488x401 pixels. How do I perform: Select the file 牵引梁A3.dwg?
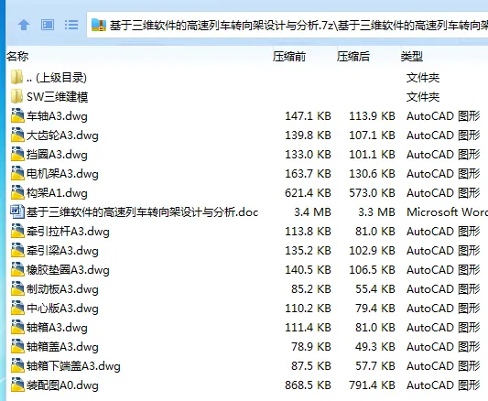click(x=62, y=251)
